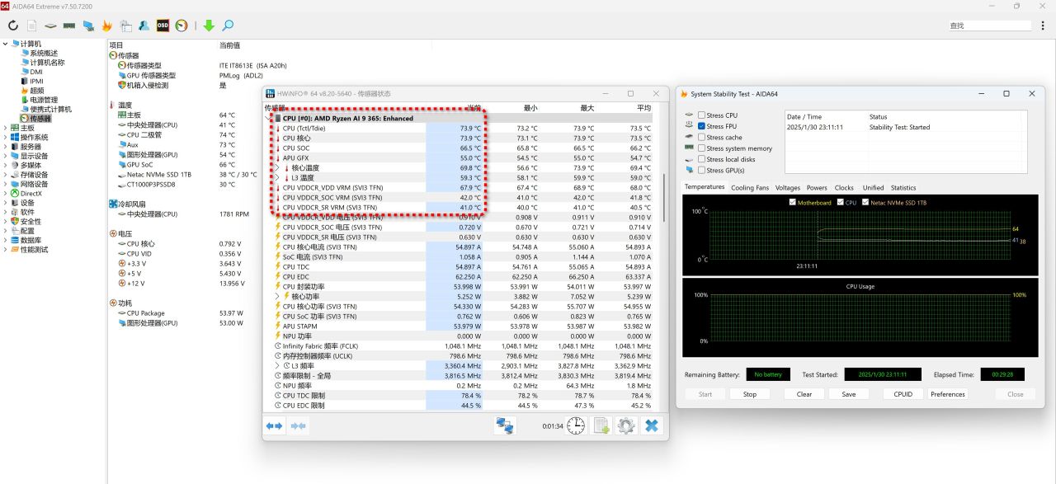Click the HWiNFO blue X close-sensors icon
This screenshot has width=1056, height=484.
click(652, 425)
